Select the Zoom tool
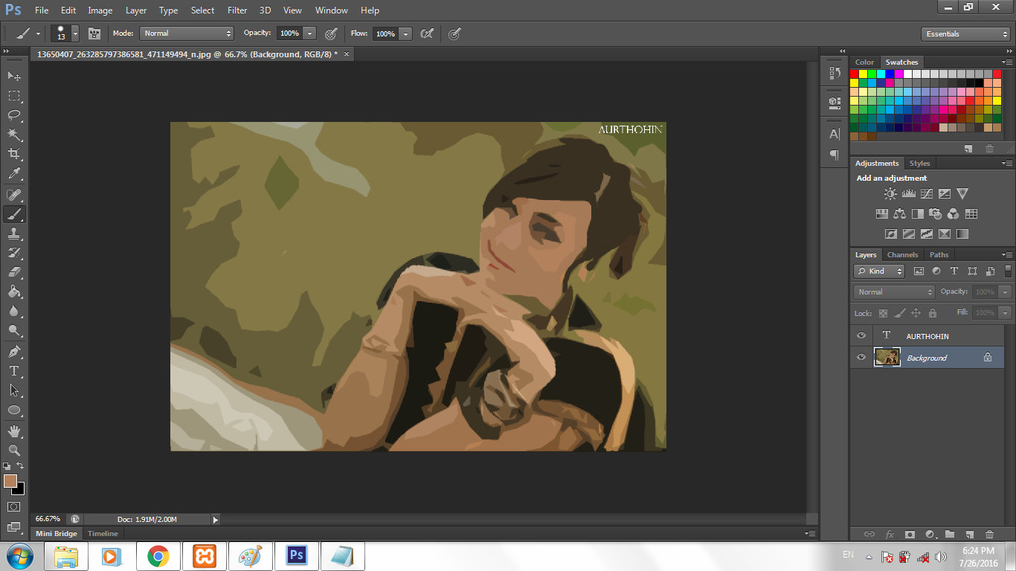Screen dimensions: 1016x571 [x=14, y=451]
